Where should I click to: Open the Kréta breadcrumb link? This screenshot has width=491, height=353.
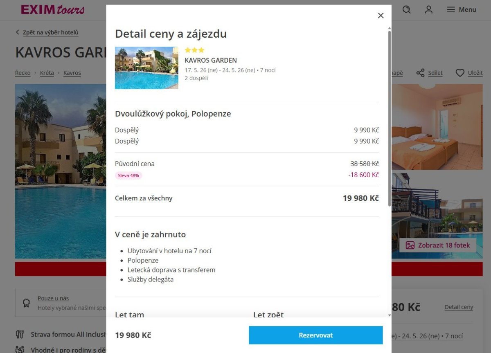47,73
